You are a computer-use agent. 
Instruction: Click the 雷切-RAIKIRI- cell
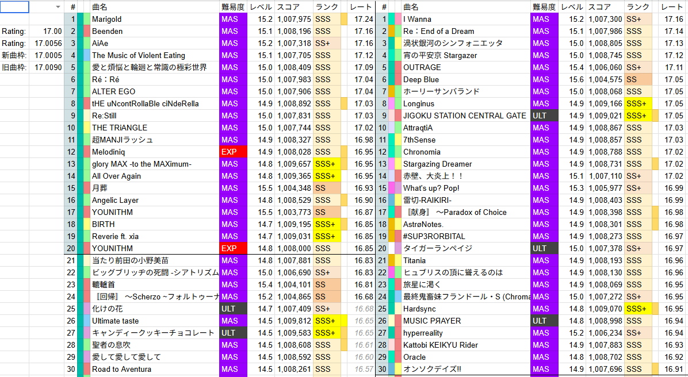tap(466, 200)
